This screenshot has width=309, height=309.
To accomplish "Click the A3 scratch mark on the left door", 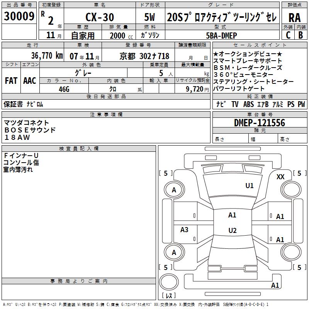I will [184, 229].
